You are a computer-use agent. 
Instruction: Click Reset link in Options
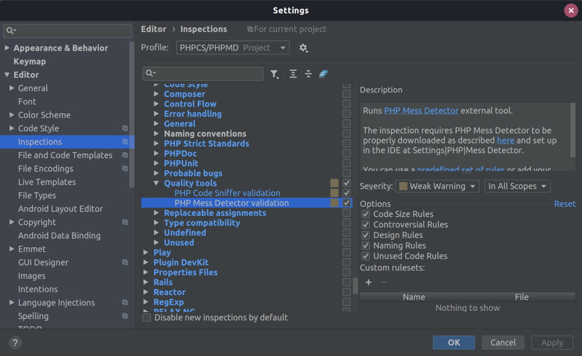pyautogui.click(x=564, y=204)
